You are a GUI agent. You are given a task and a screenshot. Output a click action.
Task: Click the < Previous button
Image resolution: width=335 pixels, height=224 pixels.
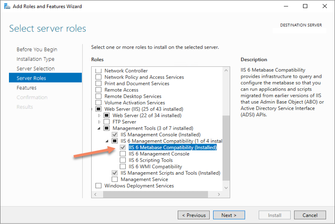[194, 215]
